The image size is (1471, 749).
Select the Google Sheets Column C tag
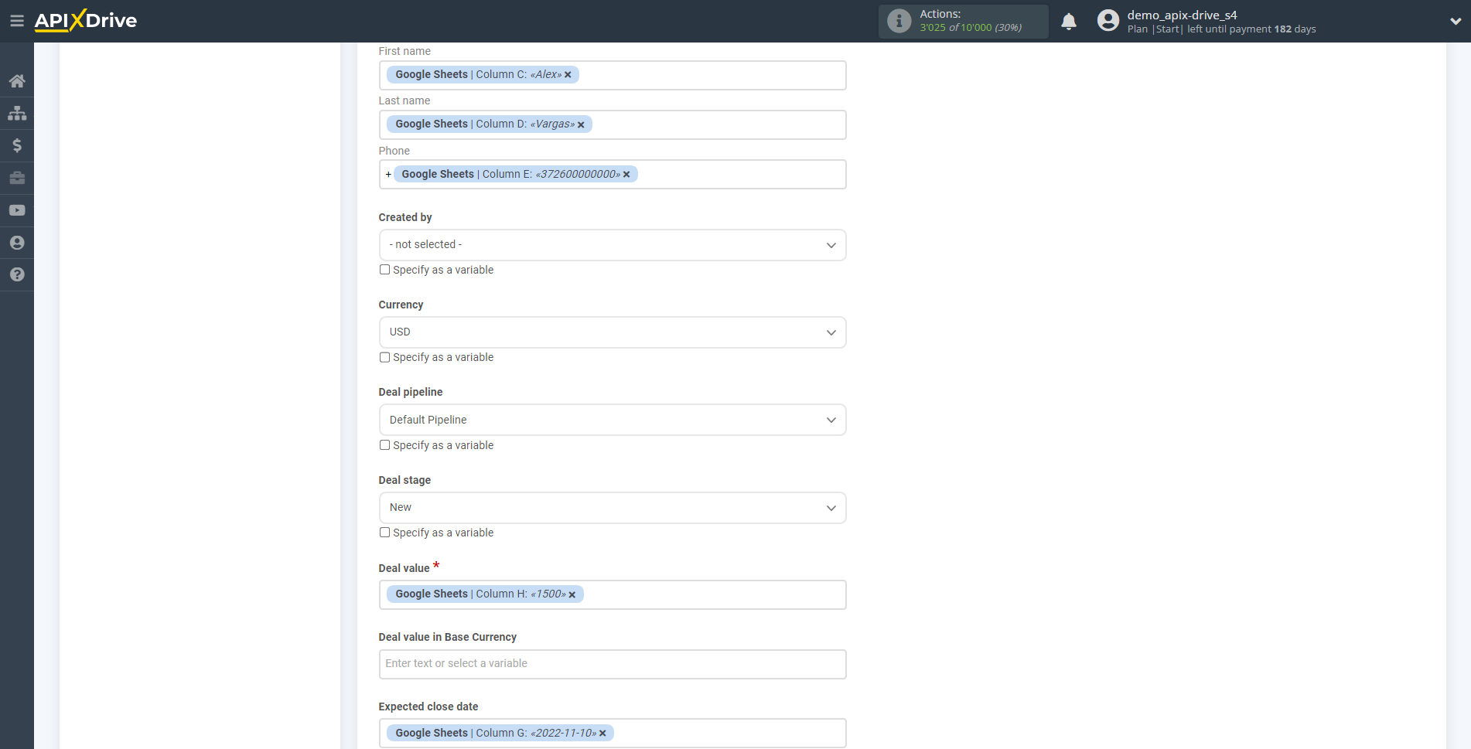483,75
